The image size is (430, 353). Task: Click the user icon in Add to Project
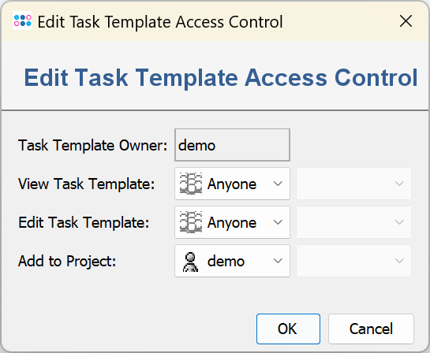[190, 262]
